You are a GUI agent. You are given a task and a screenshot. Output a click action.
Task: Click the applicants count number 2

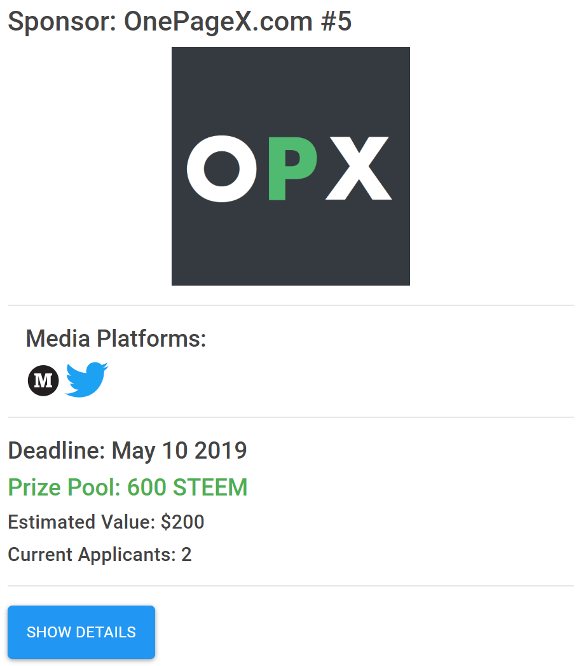(186, 555)
